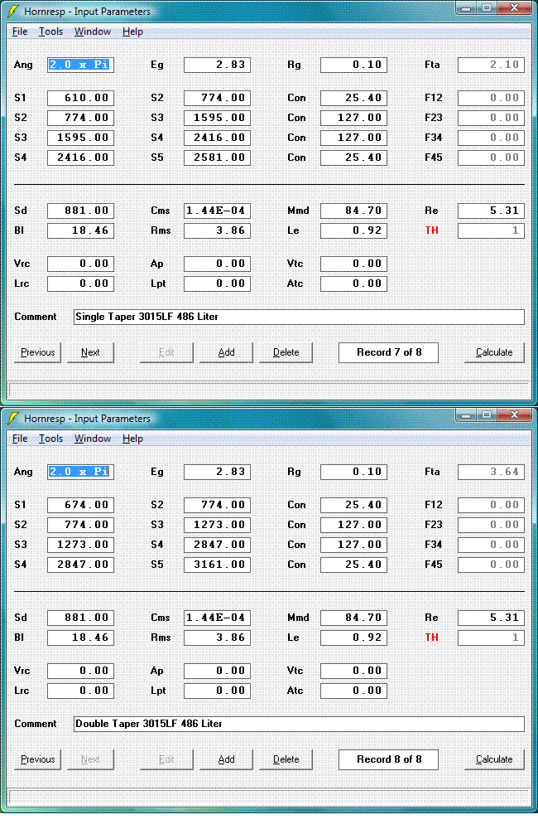Viewport: 538px width, 829px height.
Task: Open Help menu in Record 8 window
Action: tap(132, 439)
